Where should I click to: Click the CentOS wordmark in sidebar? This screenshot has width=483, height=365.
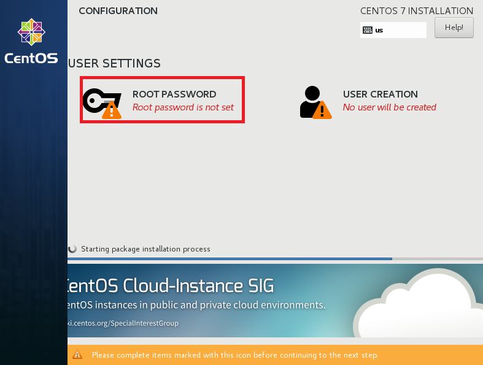pos(31,58)
